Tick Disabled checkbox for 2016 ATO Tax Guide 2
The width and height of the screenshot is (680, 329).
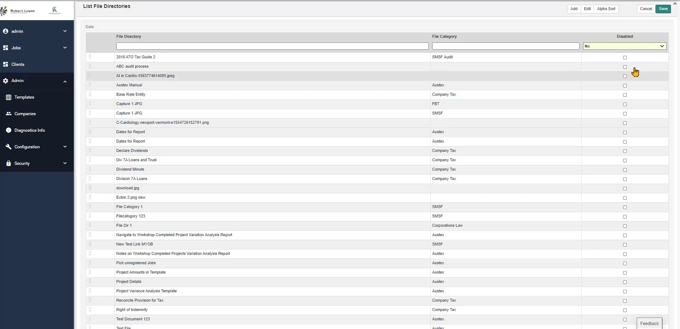click(x=625, y=58)
